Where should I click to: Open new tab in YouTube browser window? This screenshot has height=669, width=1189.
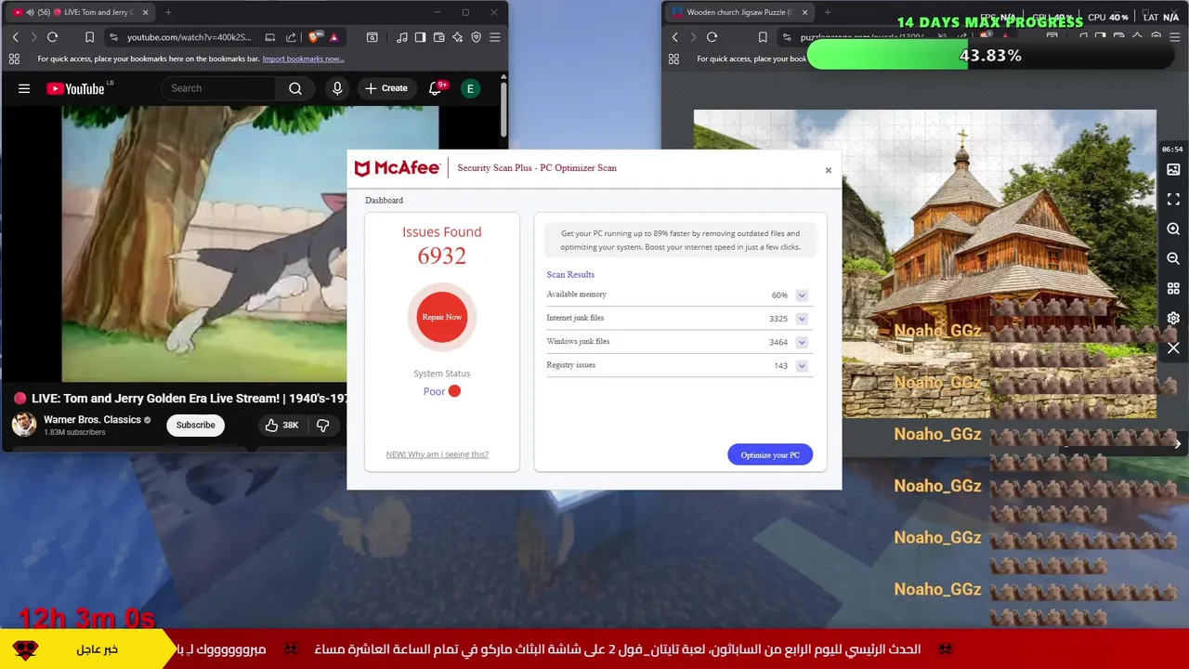coord(168,12)
